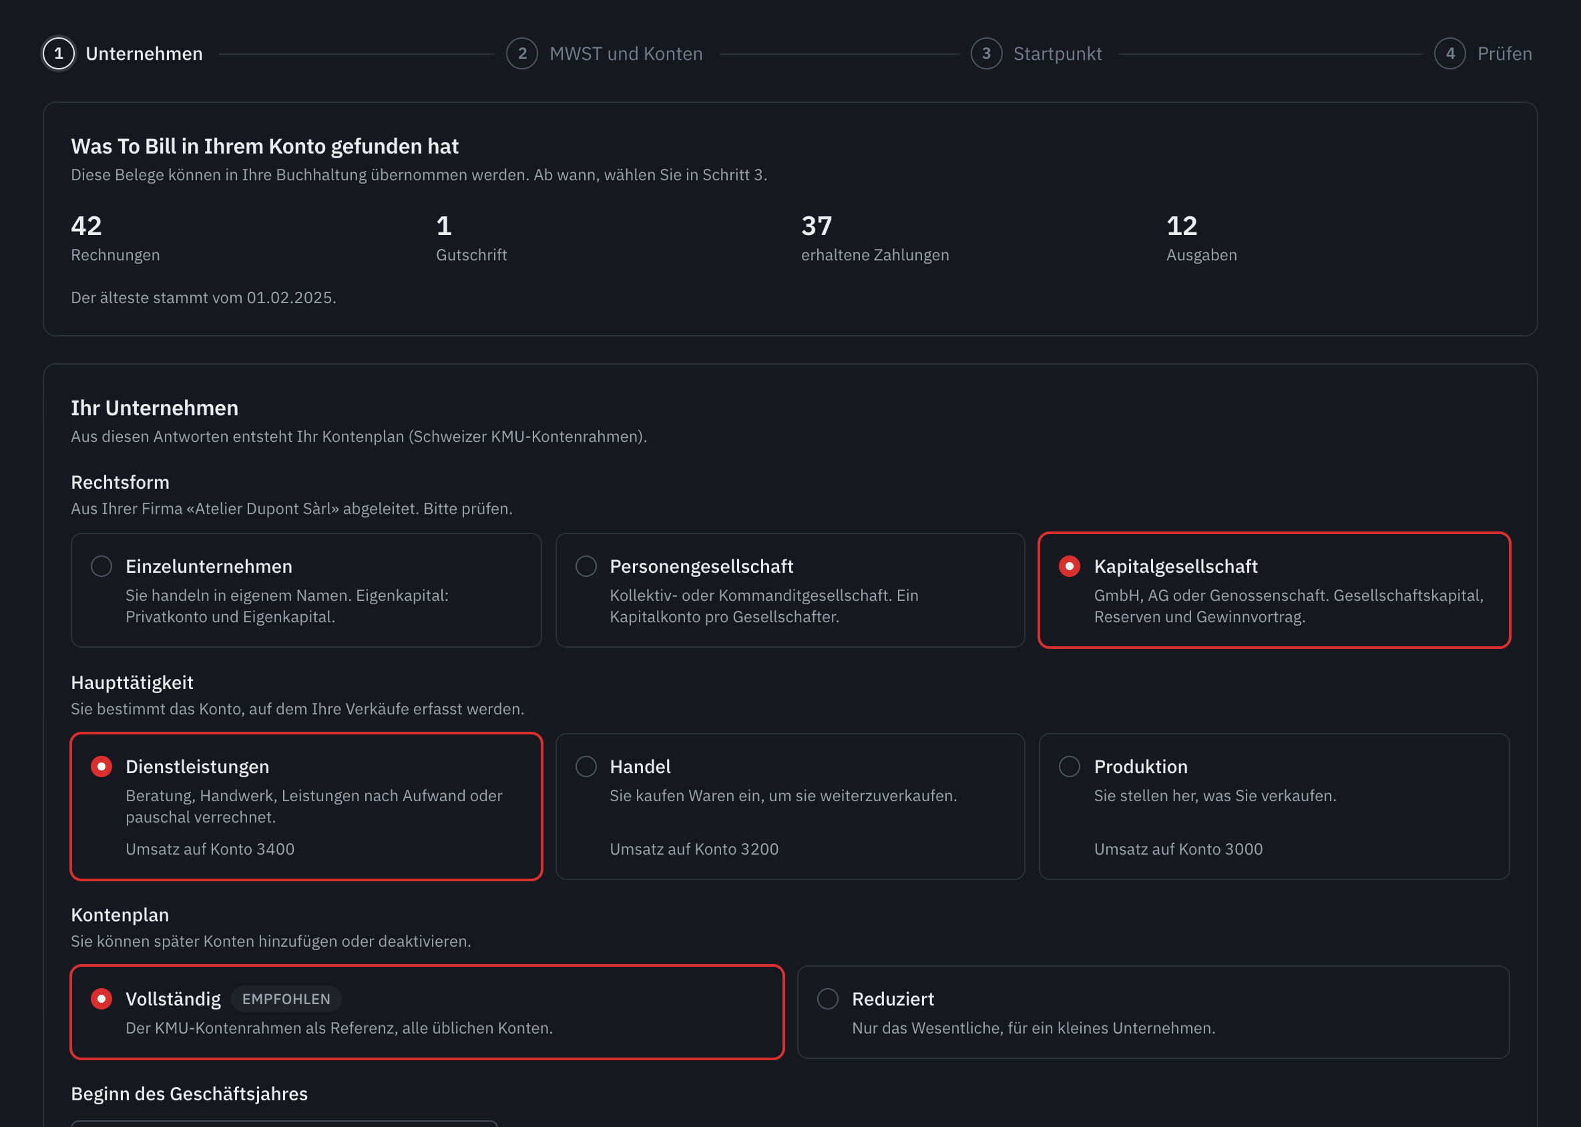Click the 12 Ausgaben count
The image size is (1581, 1127).
pos(1201,238)
